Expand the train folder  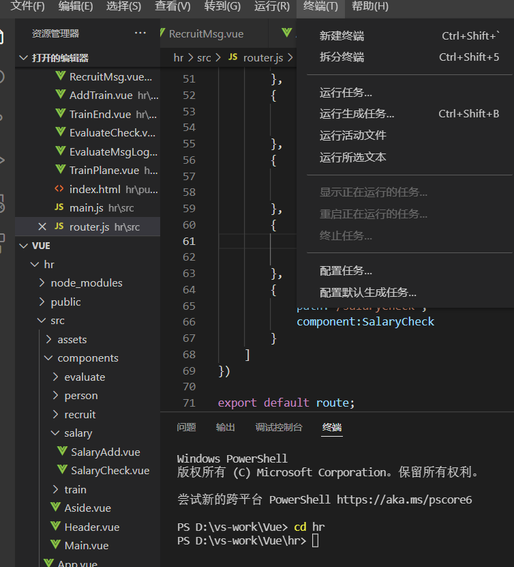pyautogui.click(x=55, y=489)
